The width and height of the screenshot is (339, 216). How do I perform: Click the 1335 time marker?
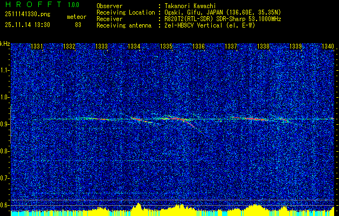click(166, 46)
